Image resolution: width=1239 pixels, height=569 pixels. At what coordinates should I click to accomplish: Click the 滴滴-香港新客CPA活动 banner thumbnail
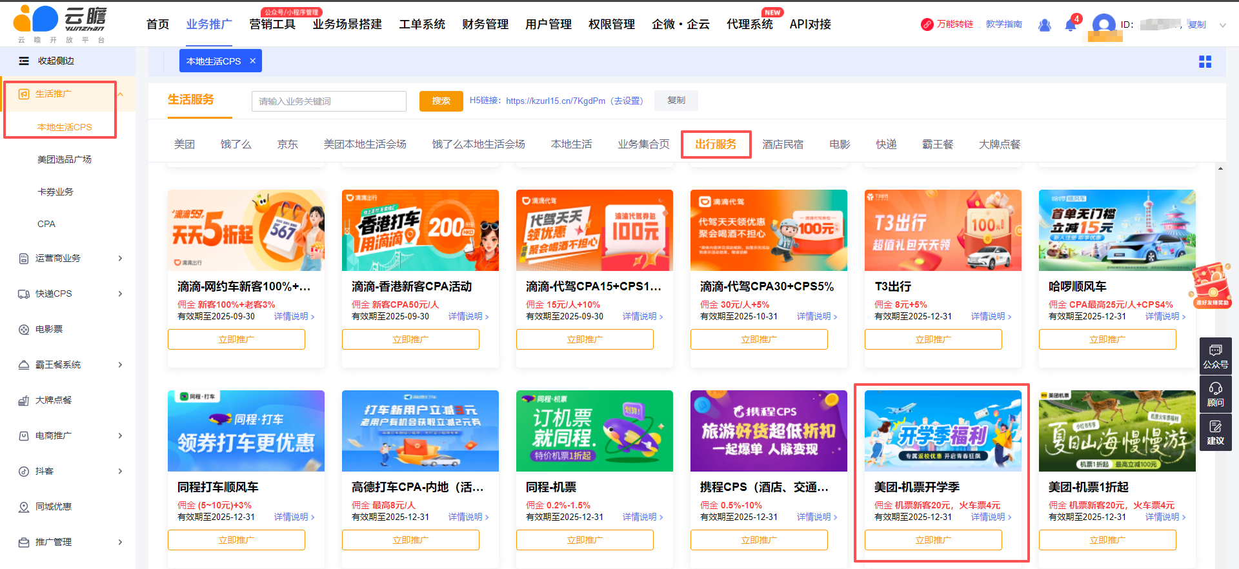pos(420,230)
